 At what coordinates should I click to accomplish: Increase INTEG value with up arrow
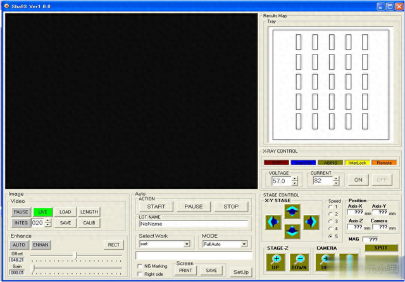48,221
